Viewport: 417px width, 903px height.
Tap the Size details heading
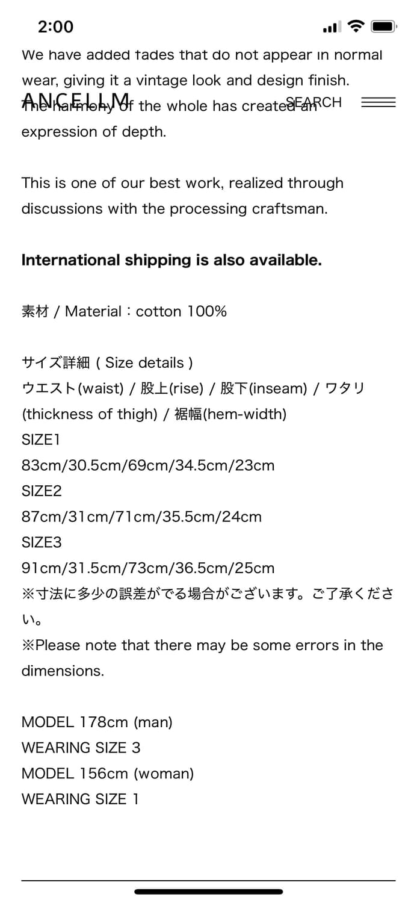pos(107,362)
